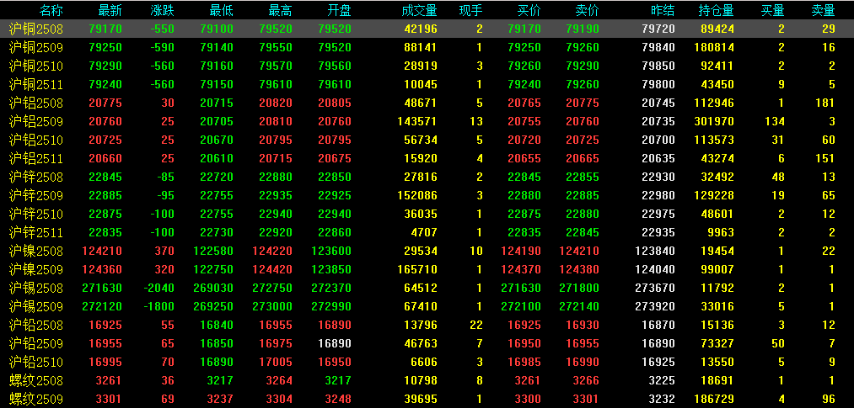This screenshot has width=854, height=408.
Task: Sort by the 最新 column header
Action: [x=110, y=10]
